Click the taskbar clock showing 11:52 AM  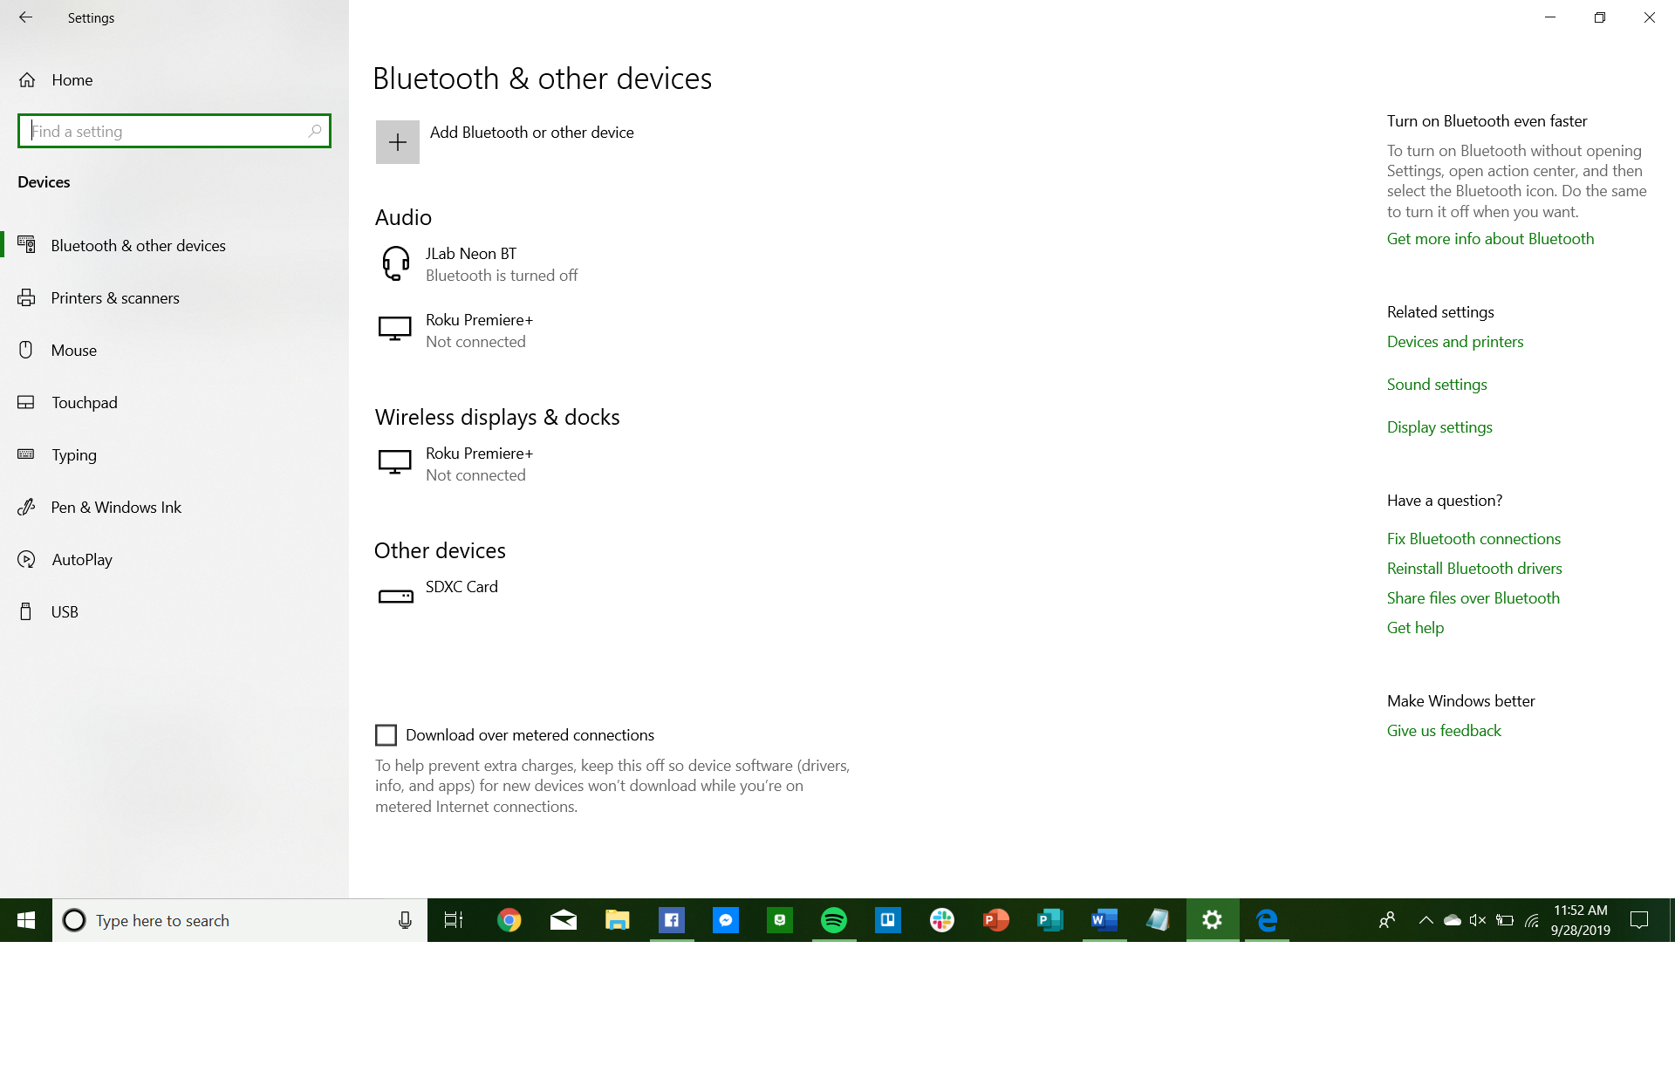coord(1580,920)
